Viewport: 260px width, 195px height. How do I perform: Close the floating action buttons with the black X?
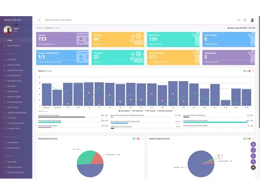[253, 167]
